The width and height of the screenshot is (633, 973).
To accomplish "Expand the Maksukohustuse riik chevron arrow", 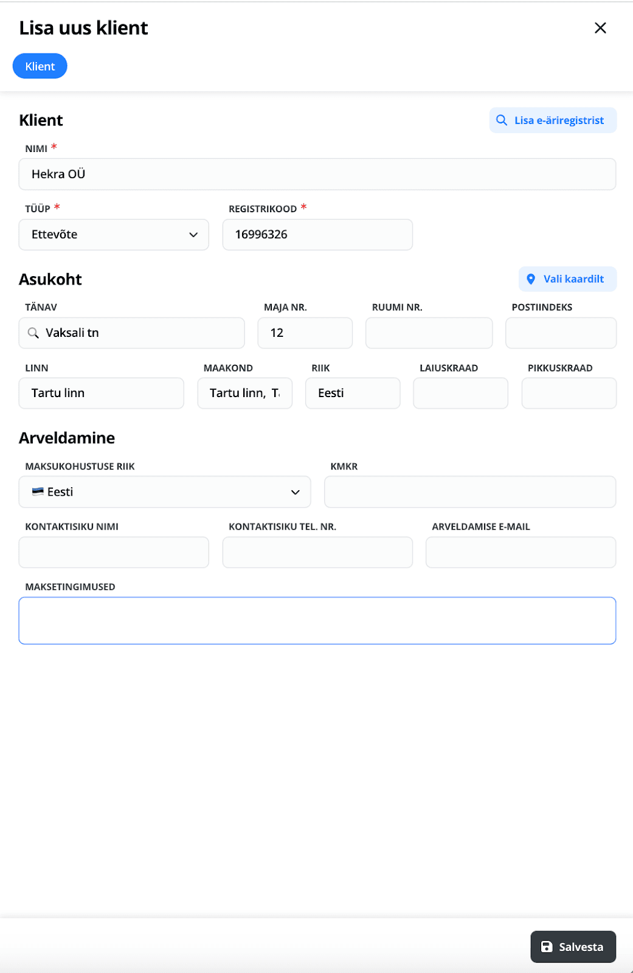I will pos(296,492).
